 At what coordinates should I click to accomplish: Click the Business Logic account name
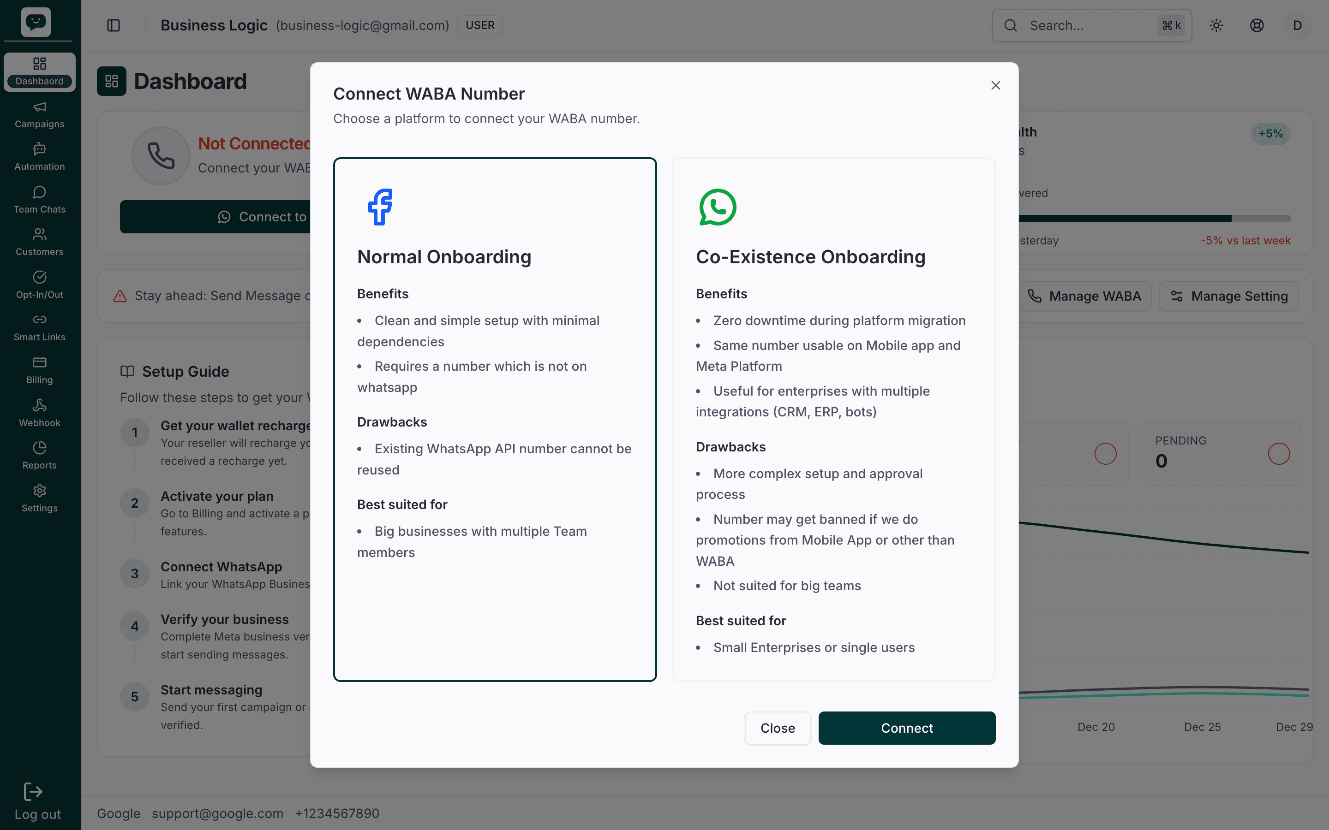[x=214, y=25]
